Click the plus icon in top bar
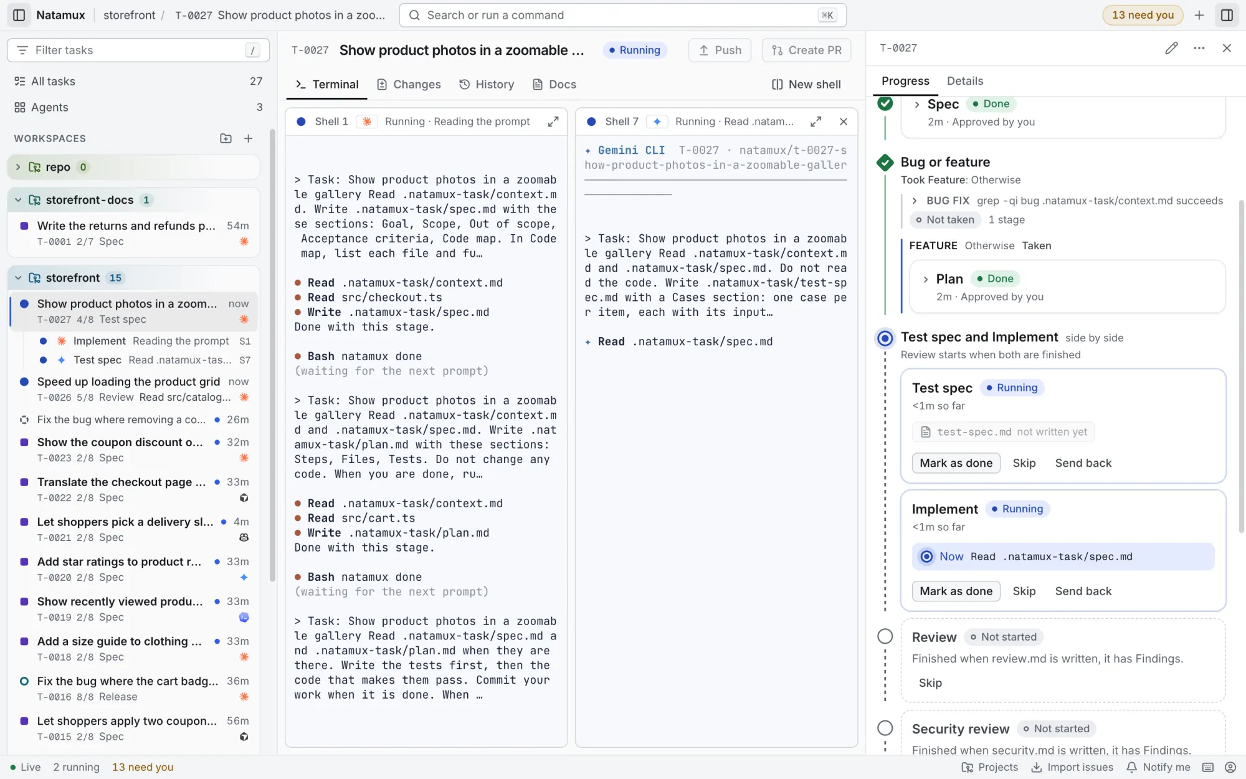Viewport: 1246px width, 779px height. coord(1199,15)
